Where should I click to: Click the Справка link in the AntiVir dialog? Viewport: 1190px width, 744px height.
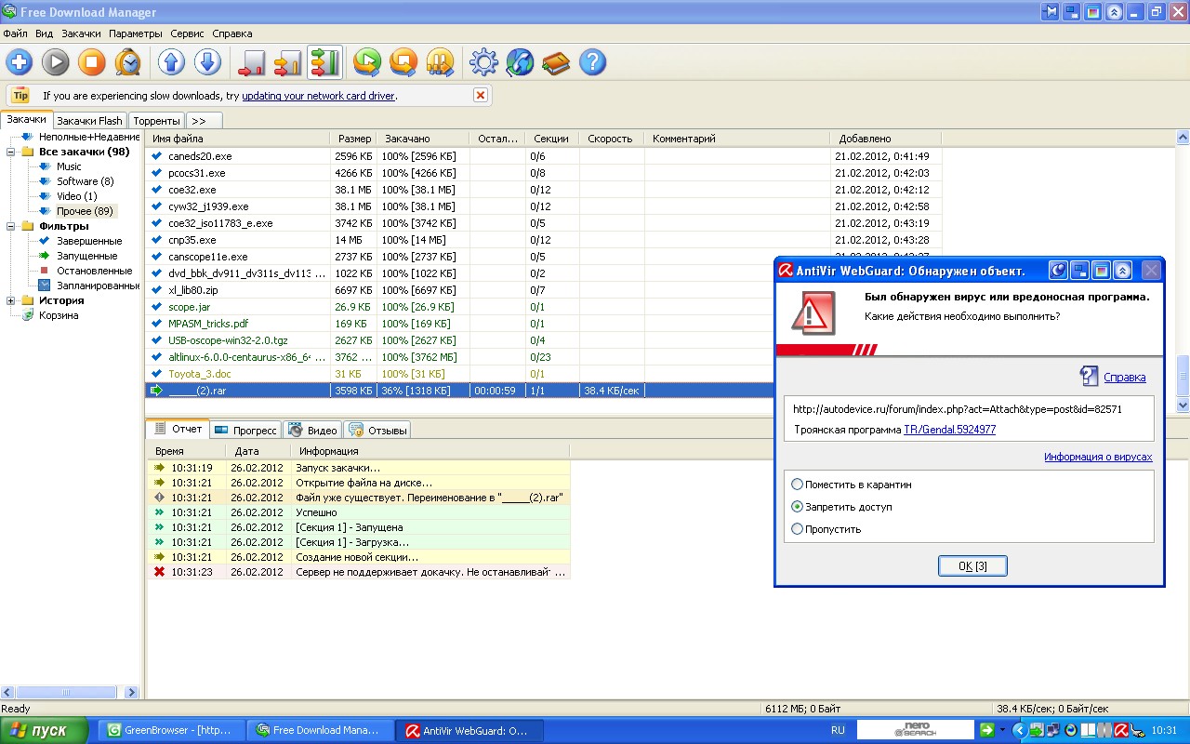coord(1124,377)
